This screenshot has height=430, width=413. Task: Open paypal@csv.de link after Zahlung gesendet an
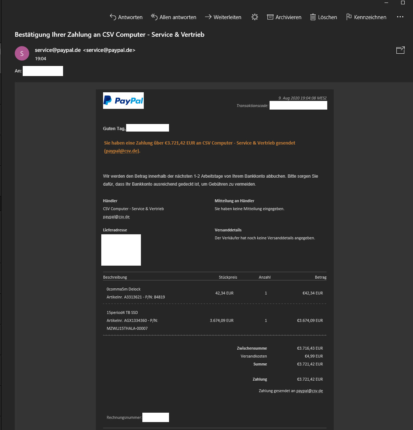310,391
